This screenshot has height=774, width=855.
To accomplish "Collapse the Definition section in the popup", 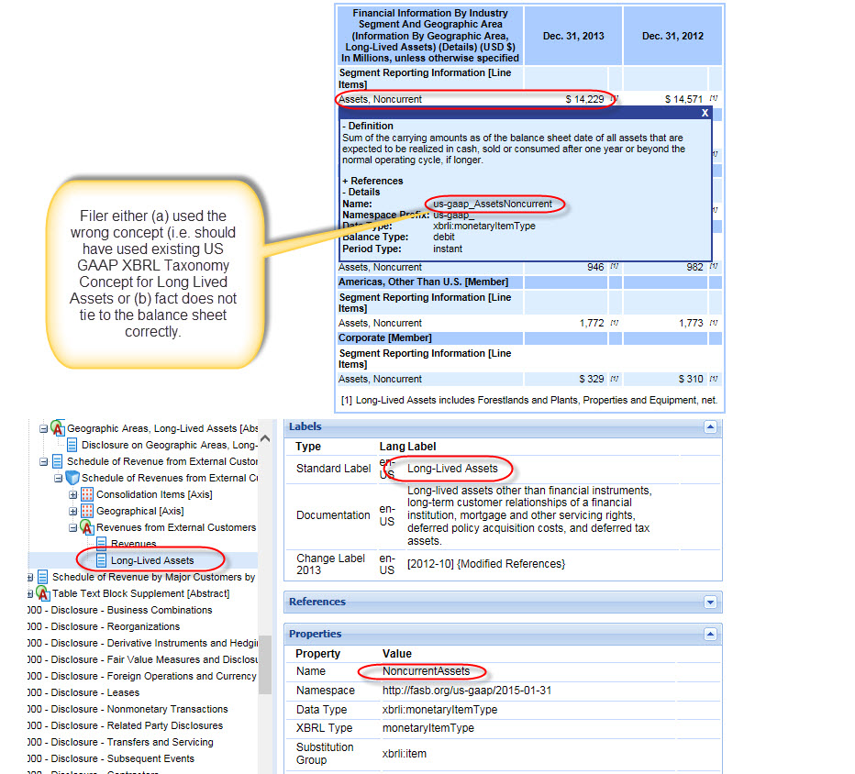I will coord(368,126).
